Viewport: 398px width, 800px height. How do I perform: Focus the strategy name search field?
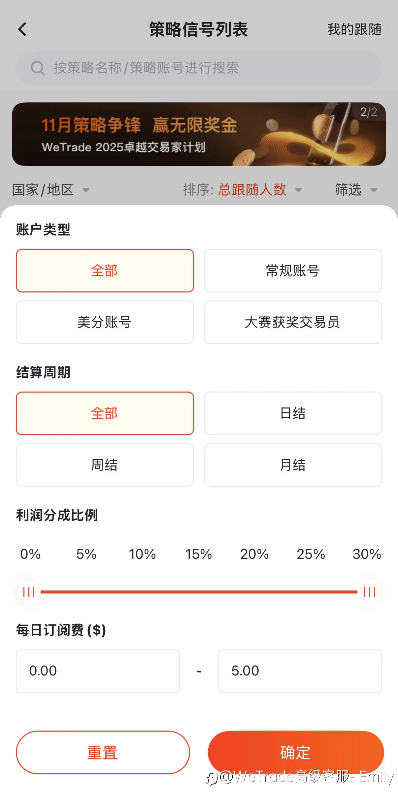[x=198, y=68]
